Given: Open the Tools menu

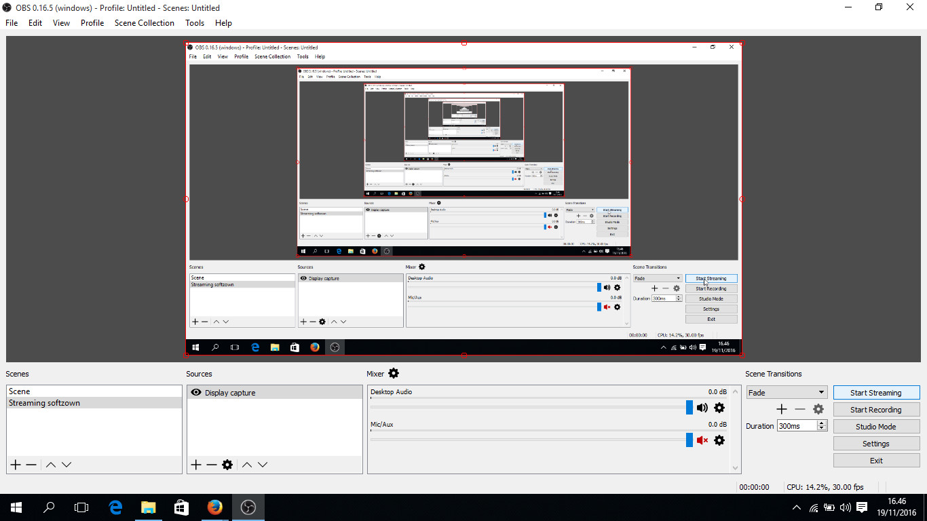Looking at the screenshot, I should [x=195, y=22].
